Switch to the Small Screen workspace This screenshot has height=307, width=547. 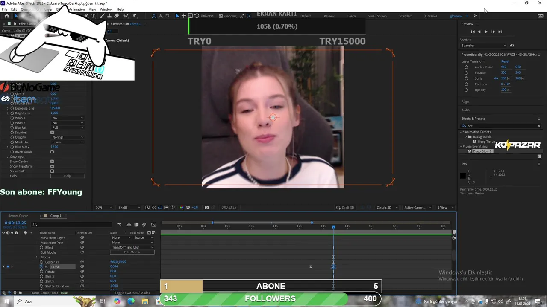pyautogui.click(x=377, y=16)
